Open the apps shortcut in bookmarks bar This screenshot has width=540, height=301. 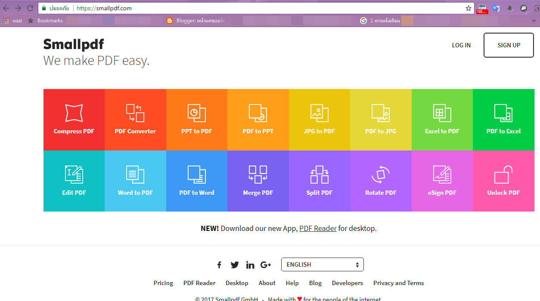pyautogui.click(x=12, y=20)
